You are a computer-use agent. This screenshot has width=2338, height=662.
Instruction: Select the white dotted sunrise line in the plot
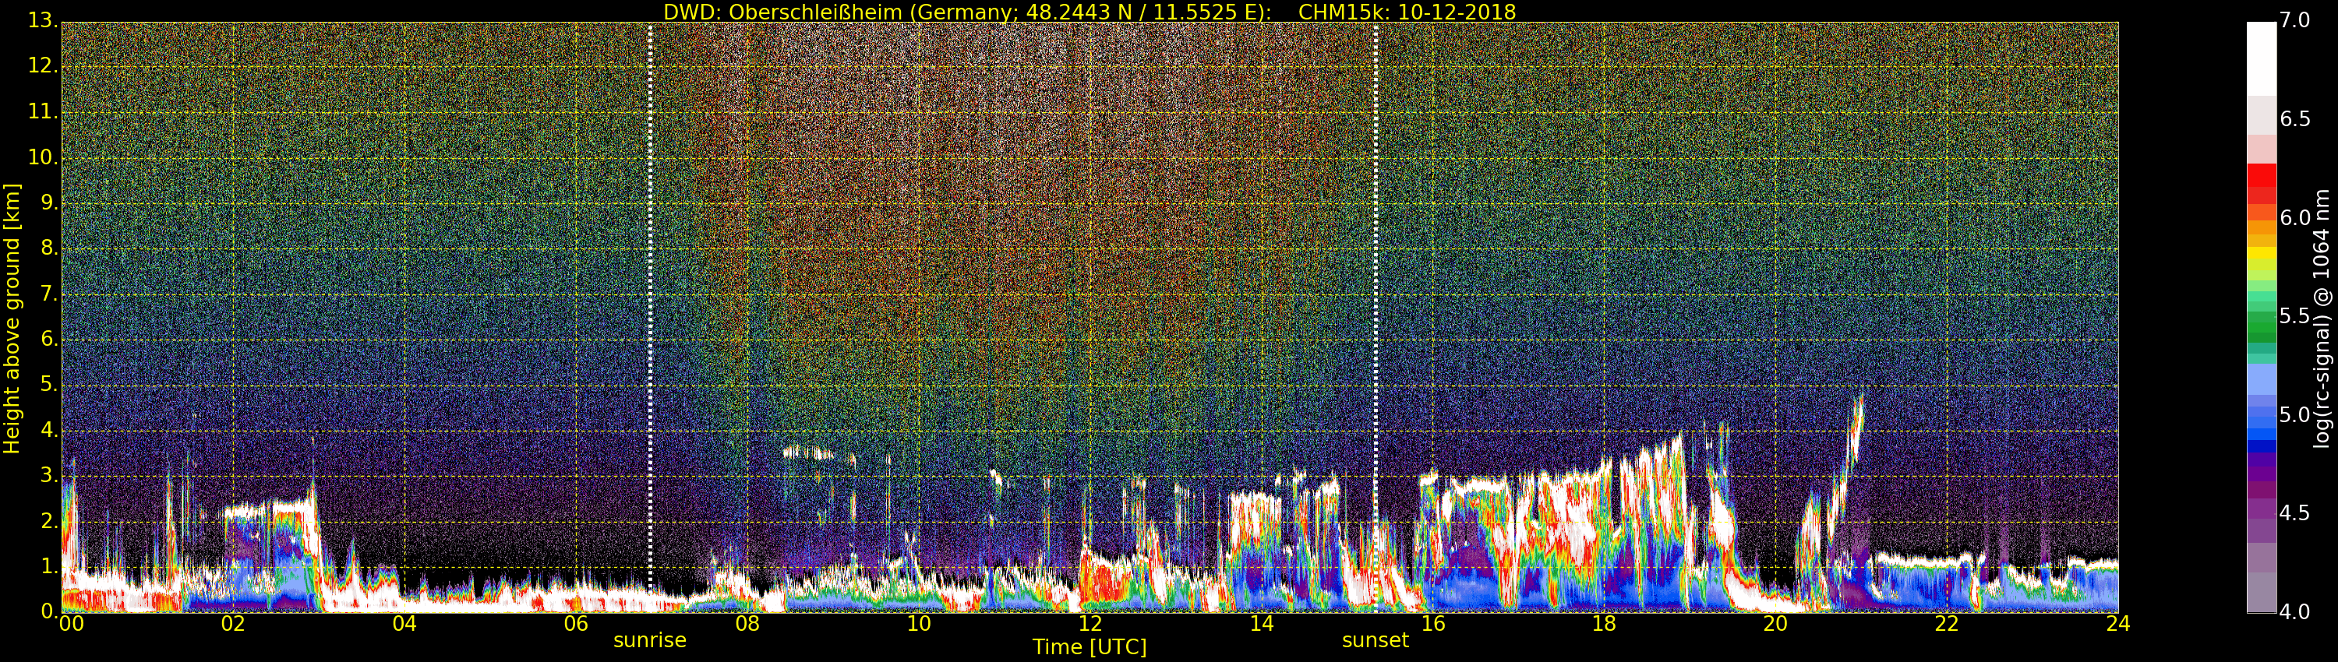click(650, 318)
